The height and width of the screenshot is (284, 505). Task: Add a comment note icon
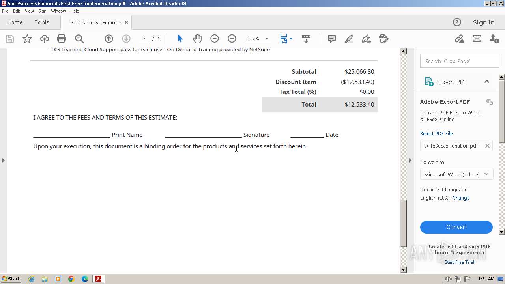(x=332, y=39)
